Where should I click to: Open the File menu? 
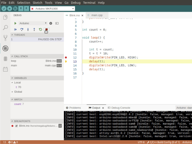pyautogui.click(x=4, y=2)
